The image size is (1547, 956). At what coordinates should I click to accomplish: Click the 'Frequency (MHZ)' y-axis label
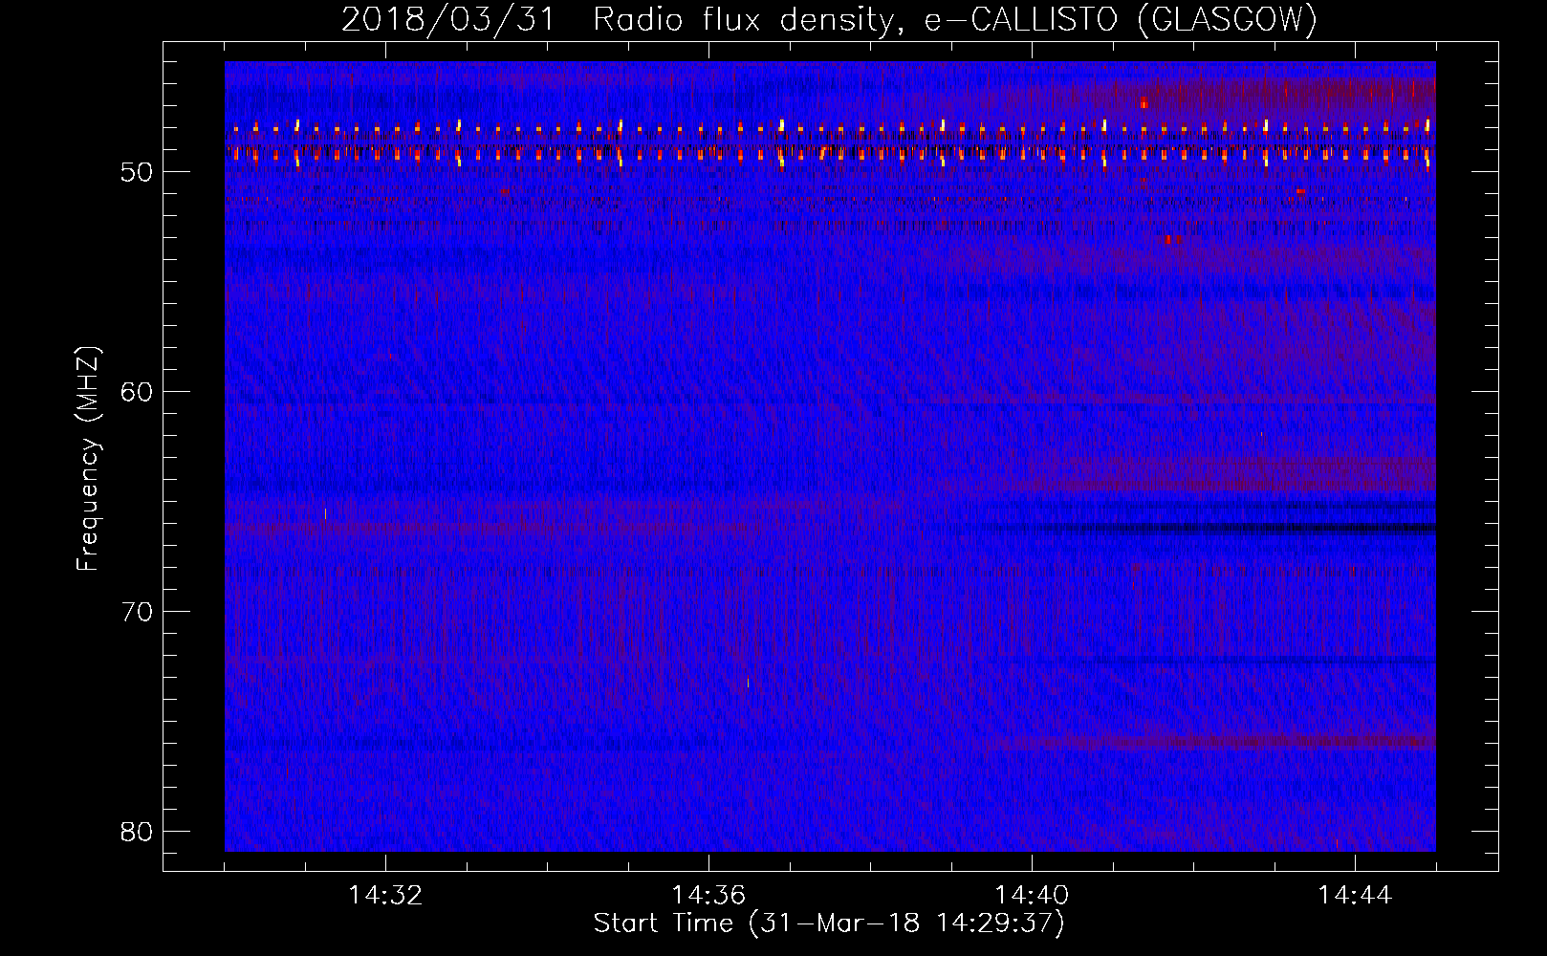pos(88,459)
